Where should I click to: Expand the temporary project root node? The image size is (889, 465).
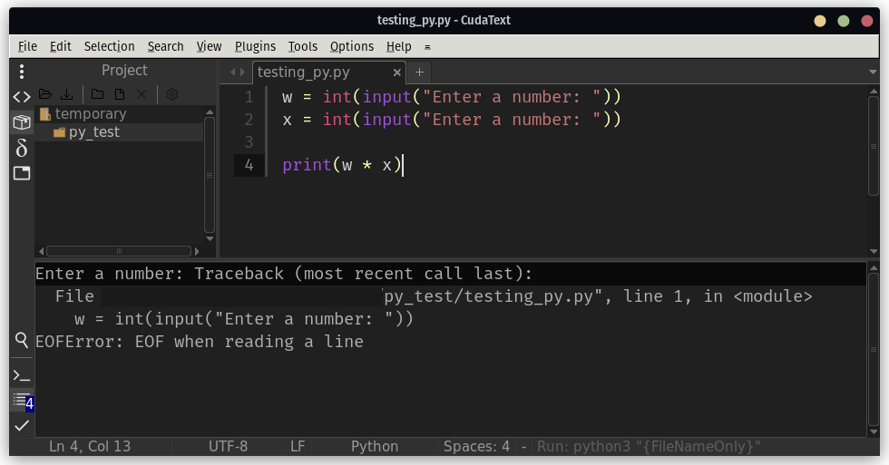point(44,114)
